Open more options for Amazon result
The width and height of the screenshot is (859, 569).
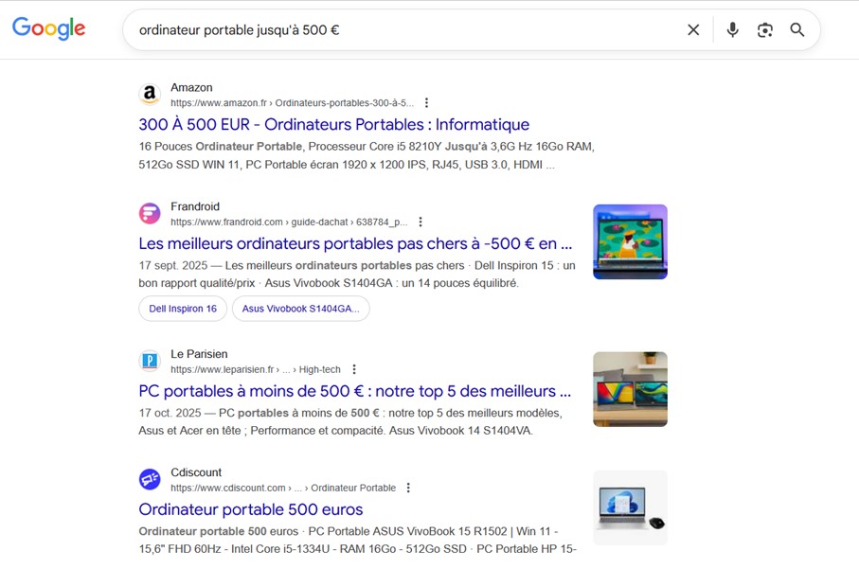tap(426, 103)
